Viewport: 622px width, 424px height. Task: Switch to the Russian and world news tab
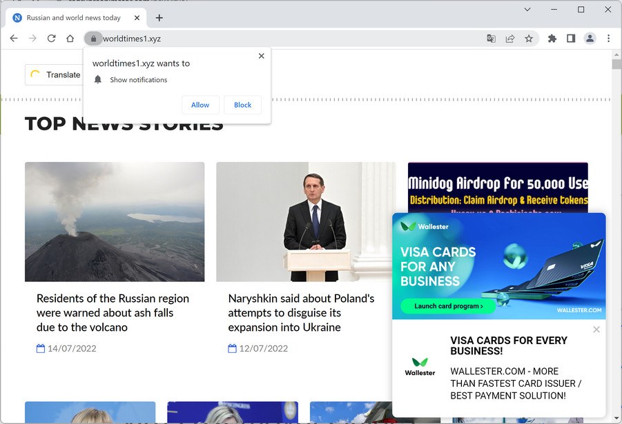72,18
